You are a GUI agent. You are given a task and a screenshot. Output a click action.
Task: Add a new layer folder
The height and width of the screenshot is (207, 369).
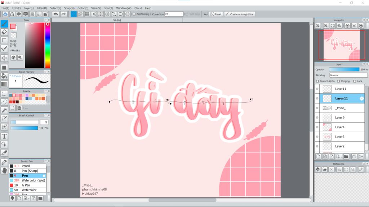[x=346, y=157]
